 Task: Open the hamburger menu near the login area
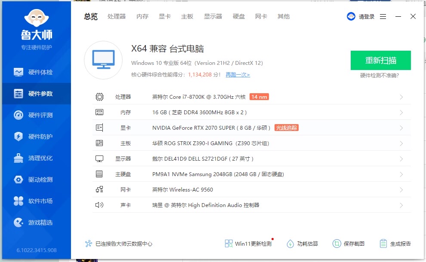tap(383, 16)
